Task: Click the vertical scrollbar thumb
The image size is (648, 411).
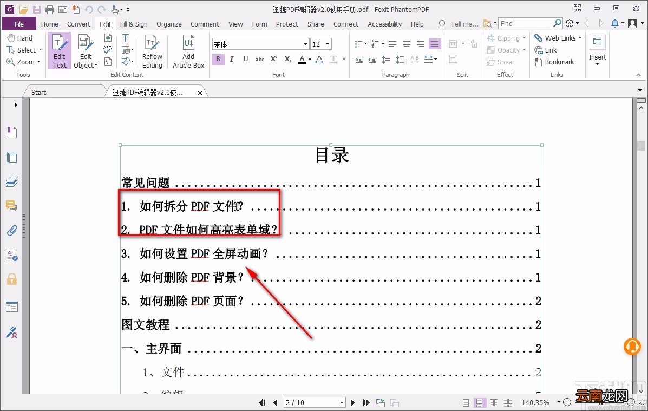Action: coord(641,146)
